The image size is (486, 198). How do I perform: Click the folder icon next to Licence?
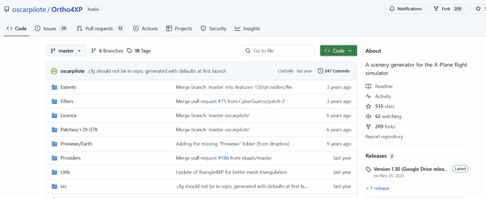click(x=55, y=116)
